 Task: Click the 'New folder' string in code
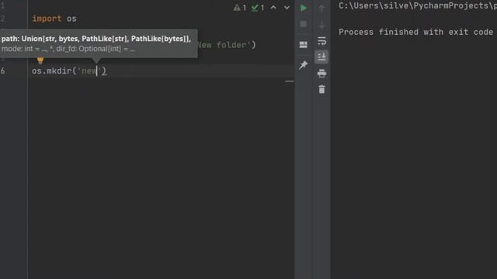coord(225,45)
